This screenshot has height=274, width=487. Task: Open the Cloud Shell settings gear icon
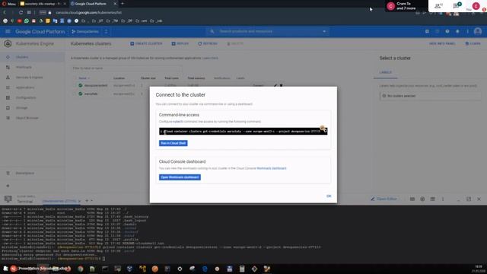pyautogui.click(x=422, y=199)
